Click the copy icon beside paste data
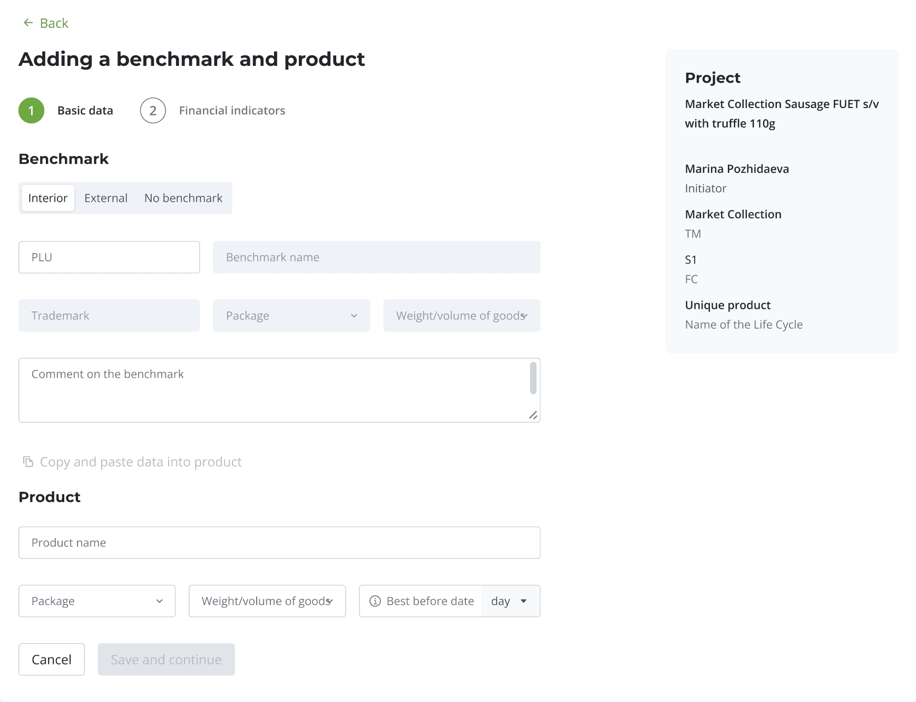 pyautogui.click(x=28, y=462)
